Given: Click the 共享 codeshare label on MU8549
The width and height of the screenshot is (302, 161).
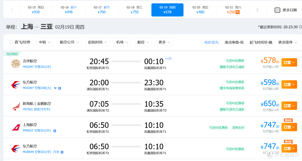Looking at the screenshot, I should click(56, 152).
